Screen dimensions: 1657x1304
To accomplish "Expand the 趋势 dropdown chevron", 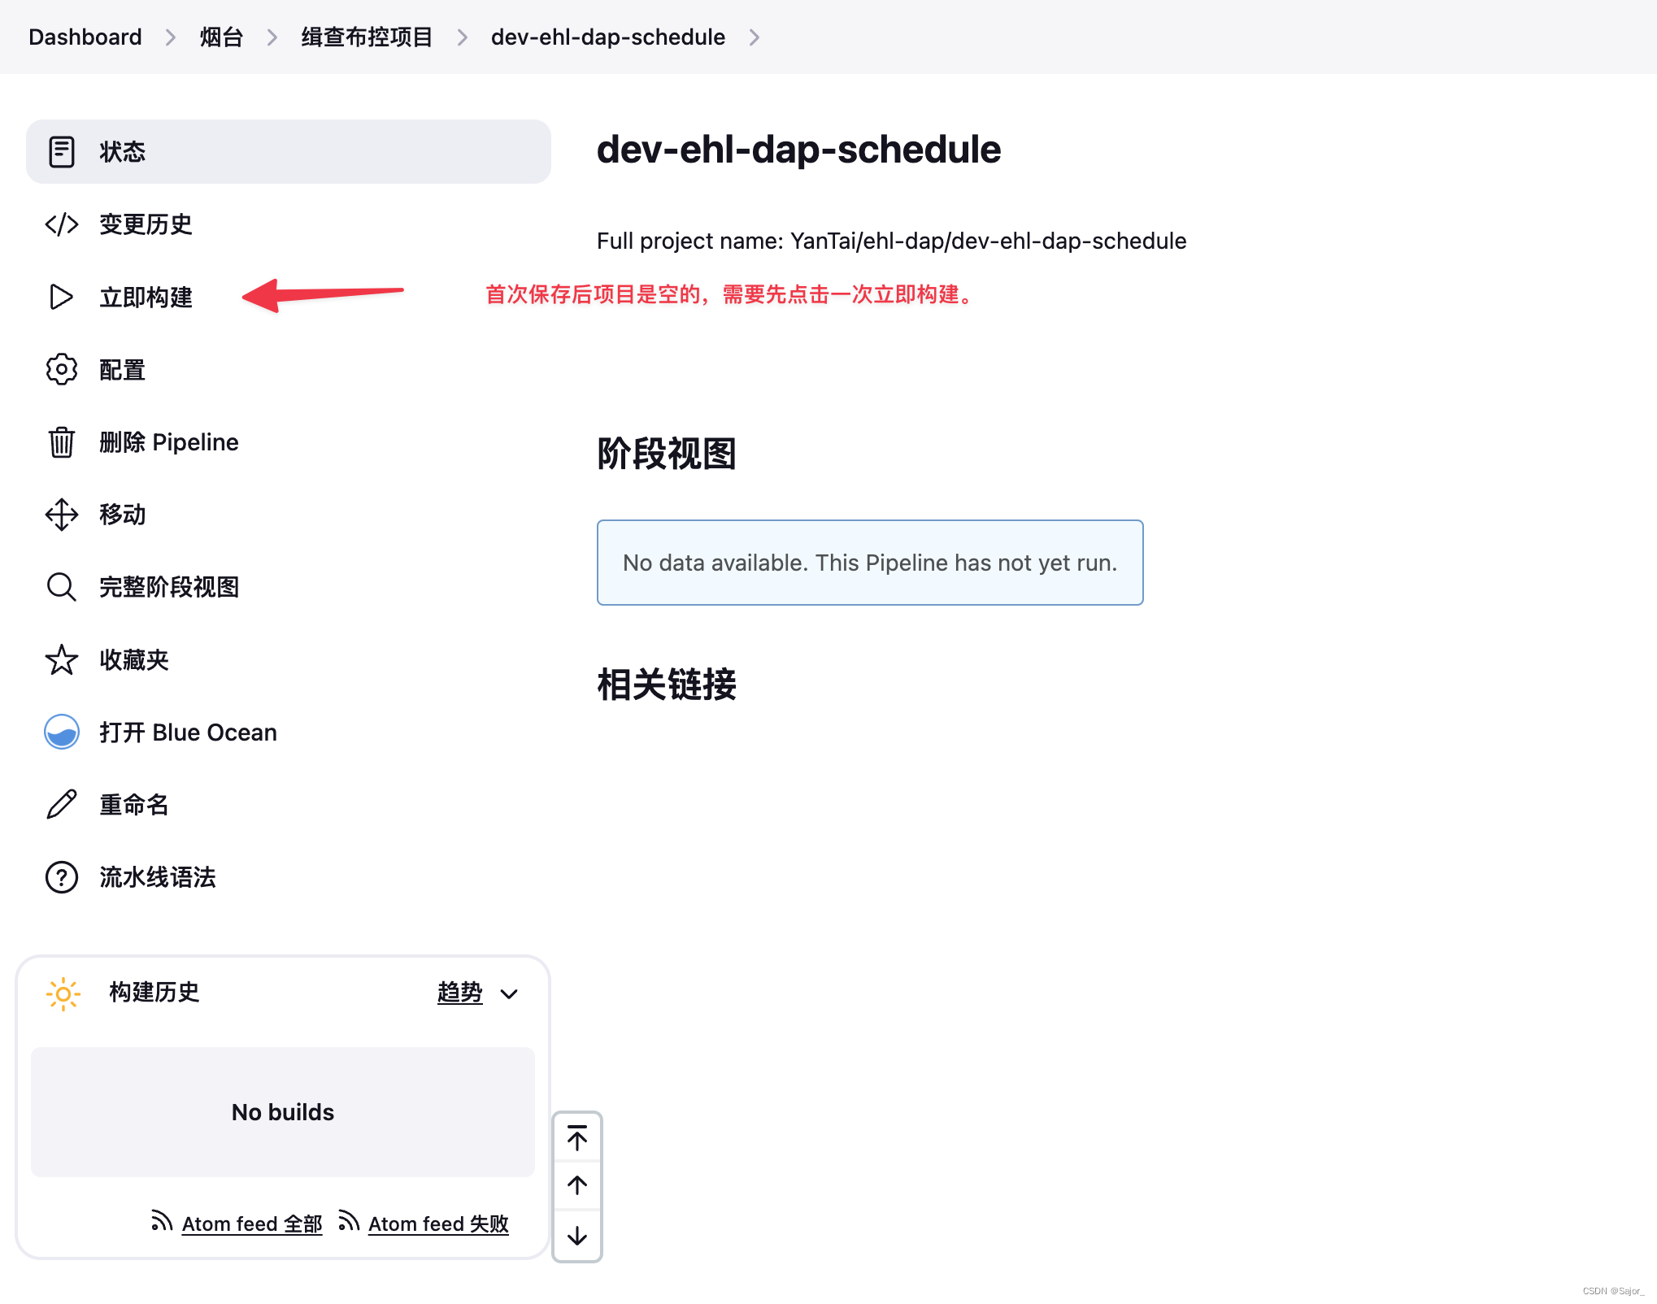I will 510,993.
